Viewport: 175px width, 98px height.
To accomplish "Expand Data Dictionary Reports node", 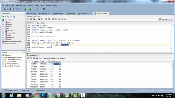I will click(3, 57).
